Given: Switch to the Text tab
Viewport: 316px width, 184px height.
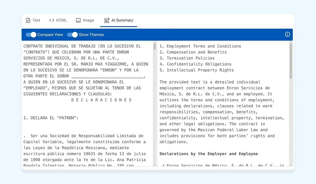Looking at the screenshot, I should pos(36,20).
